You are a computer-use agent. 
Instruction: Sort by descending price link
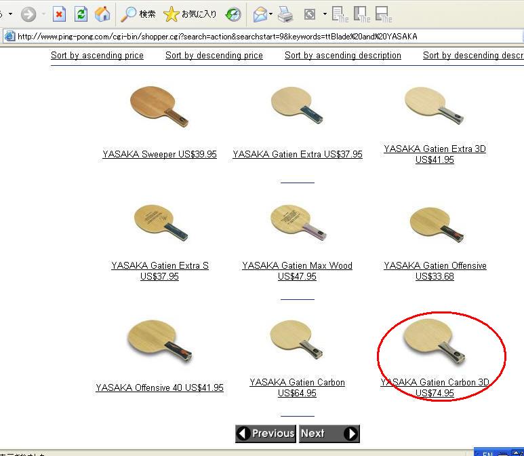(214, 55)
